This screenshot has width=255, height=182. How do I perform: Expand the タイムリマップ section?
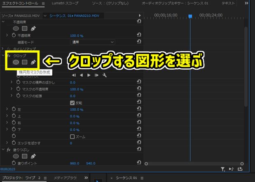2,48
